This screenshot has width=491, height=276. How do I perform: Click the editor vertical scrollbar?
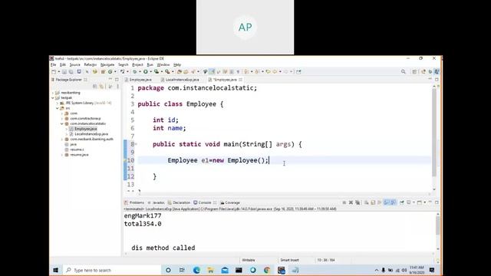434,133
